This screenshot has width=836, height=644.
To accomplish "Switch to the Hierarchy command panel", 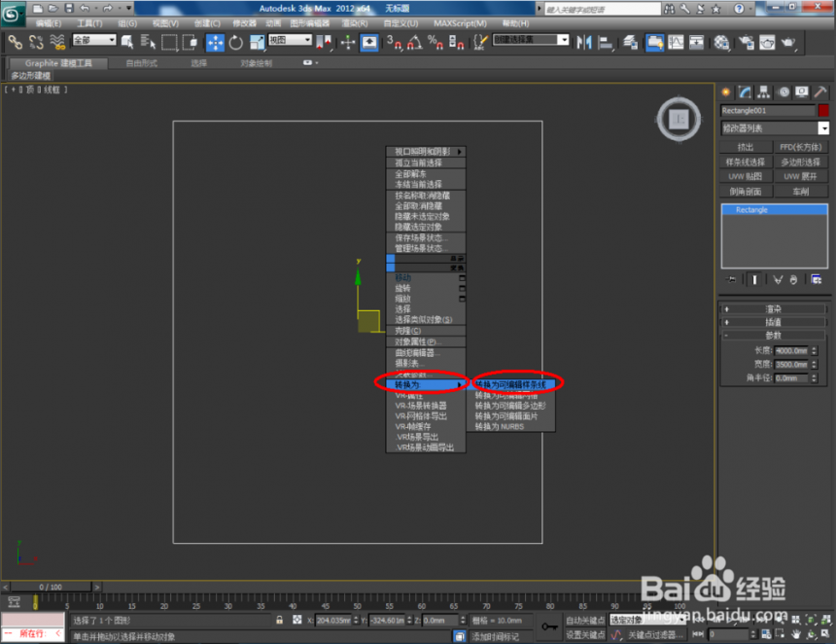I will (764, 92).
